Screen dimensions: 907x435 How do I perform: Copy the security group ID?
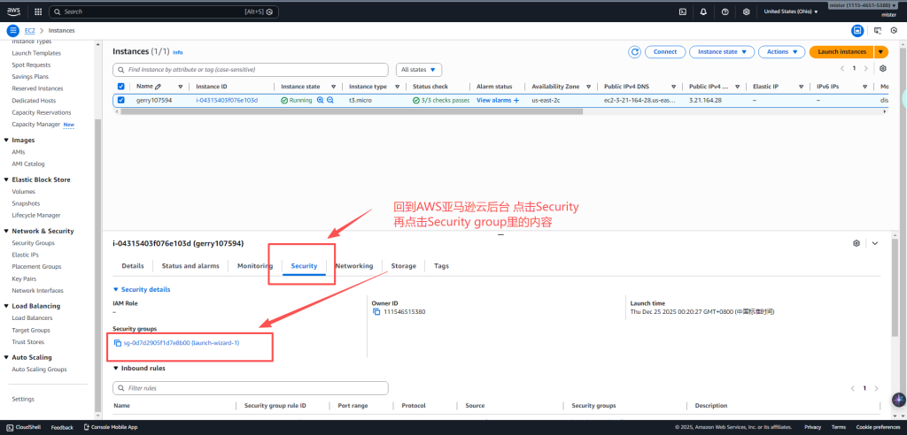click(x=118, y=343)
